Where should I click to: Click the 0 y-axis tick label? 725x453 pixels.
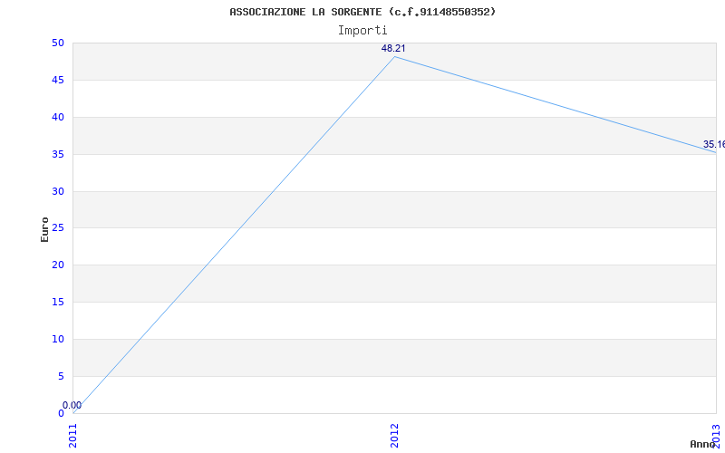pyautogui.click(x=61, y=413)
